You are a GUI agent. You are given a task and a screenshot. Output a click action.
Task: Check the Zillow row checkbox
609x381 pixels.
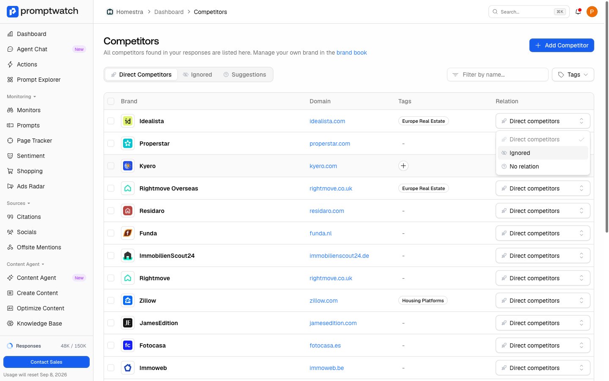111,301
